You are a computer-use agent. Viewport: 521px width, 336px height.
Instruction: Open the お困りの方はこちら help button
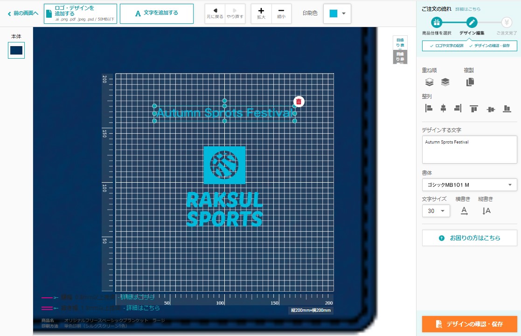(469, 238)
